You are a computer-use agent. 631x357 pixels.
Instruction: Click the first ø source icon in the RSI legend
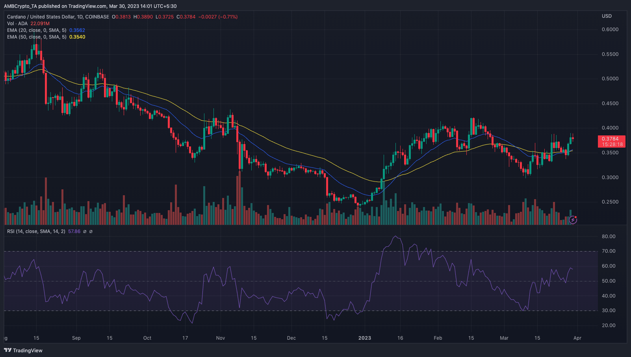coord(85,231)
